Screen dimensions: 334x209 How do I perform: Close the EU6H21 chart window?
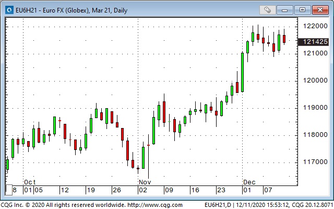(320, 10)
